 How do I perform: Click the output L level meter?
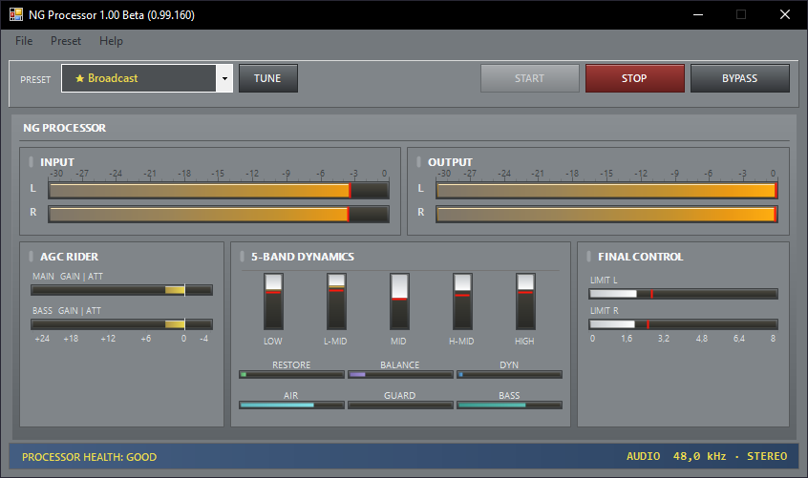(606, 191)
